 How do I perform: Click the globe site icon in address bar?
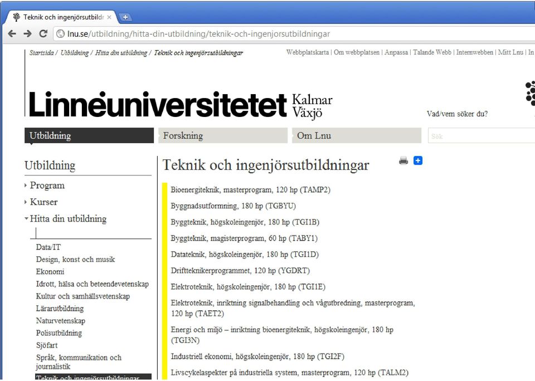click(x=60, y=34)
